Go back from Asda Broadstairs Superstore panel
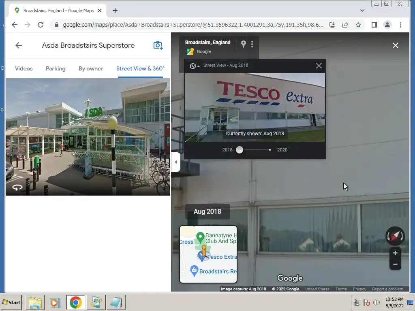415x311 pixels. [x=19, y=45]
